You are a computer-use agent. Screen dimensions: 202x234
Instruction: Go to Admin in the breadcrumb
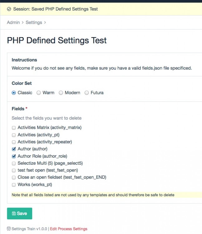[x=13, y=22]
